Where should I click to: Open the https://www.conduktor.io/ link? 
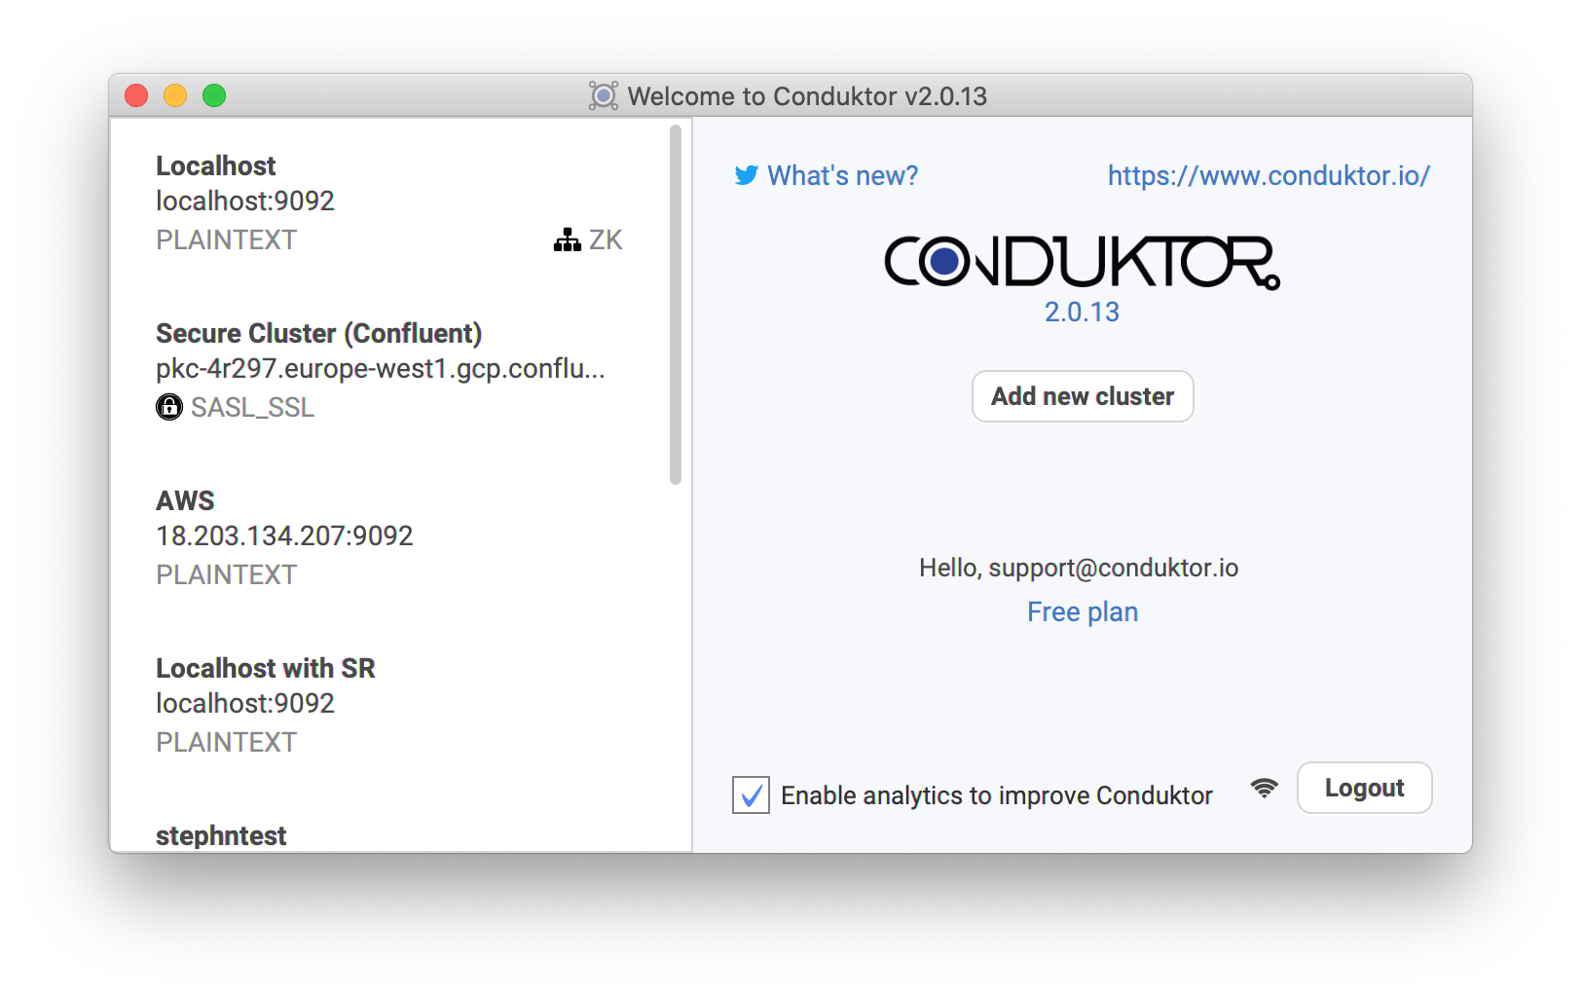pos(1268,175)
